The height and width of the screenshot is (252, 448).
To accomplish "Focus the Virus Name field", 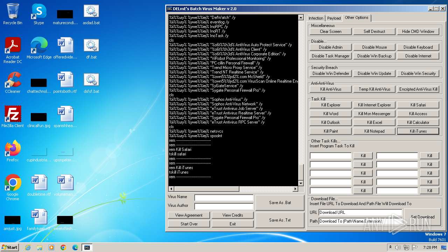I will (224, 198).
